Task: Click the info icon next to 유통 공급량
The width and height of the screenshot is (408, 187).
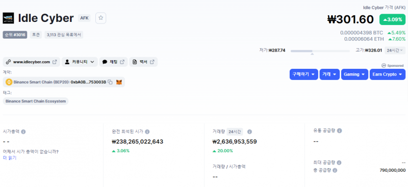Action: pos(339,130)
